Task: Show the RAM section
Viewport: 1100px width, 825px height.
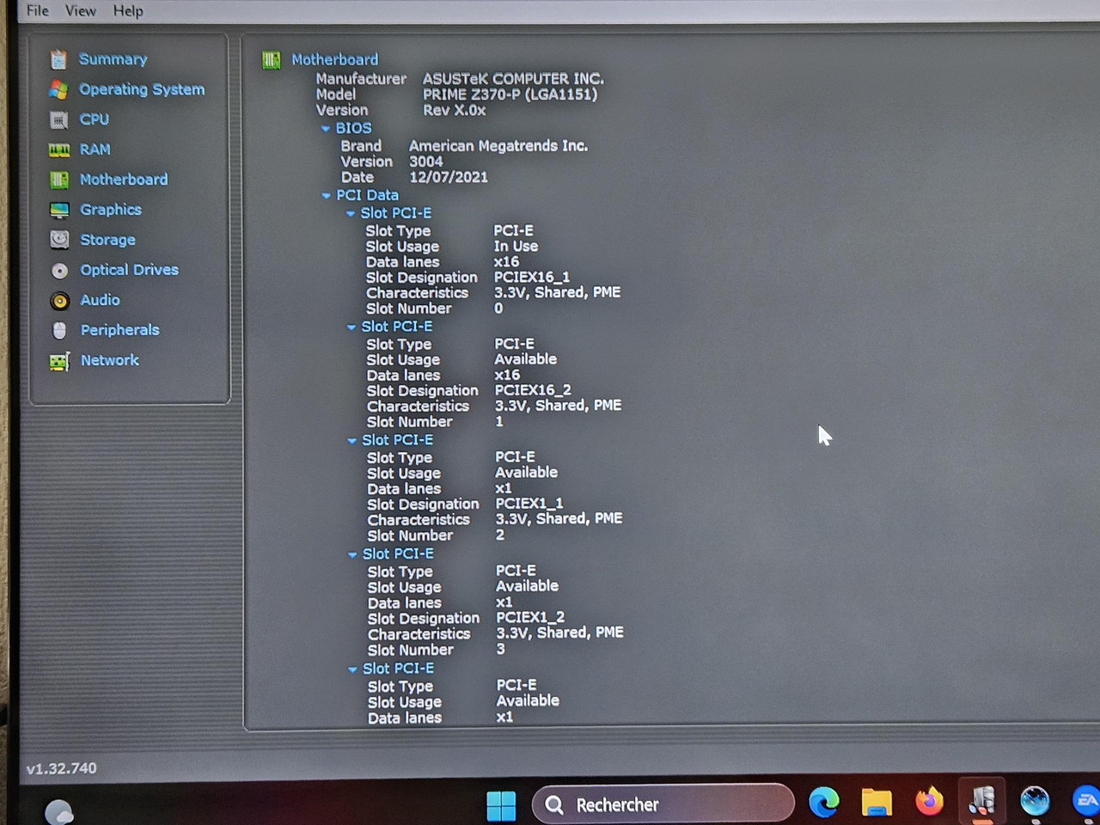Action: (95, 150)
